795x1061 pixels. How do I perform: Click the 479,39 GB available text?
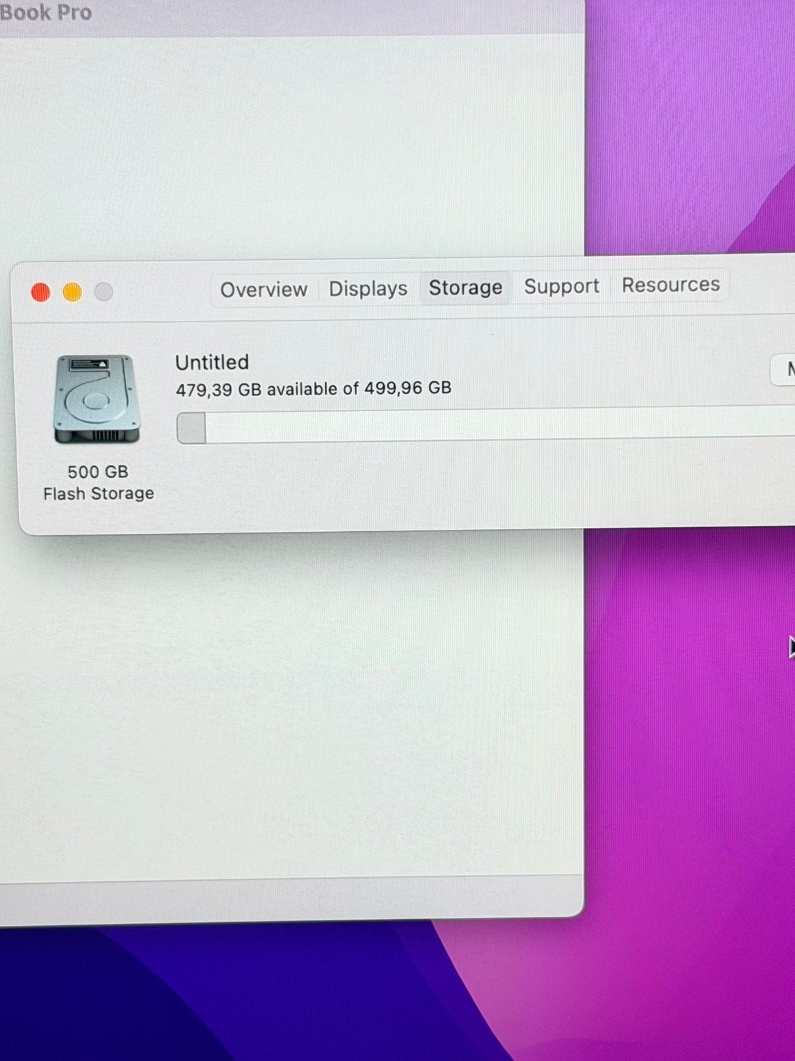coord(313,389)
